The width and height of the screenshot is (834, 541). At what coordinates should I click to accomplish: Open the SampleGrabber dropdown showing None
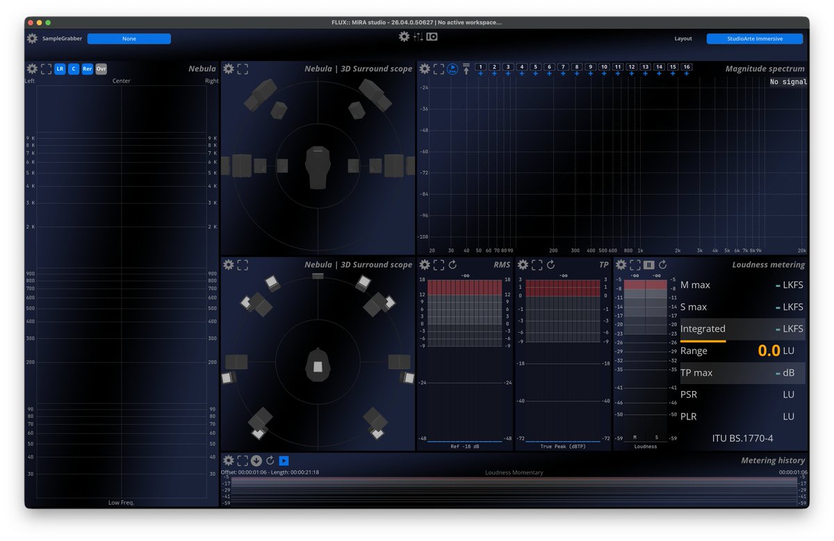[x=129, y=39]
